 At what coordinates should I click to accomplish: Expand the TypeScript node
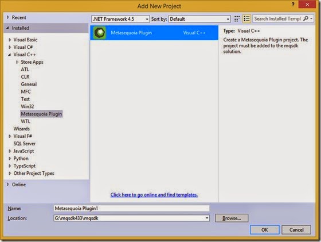(x=10, y=166)
